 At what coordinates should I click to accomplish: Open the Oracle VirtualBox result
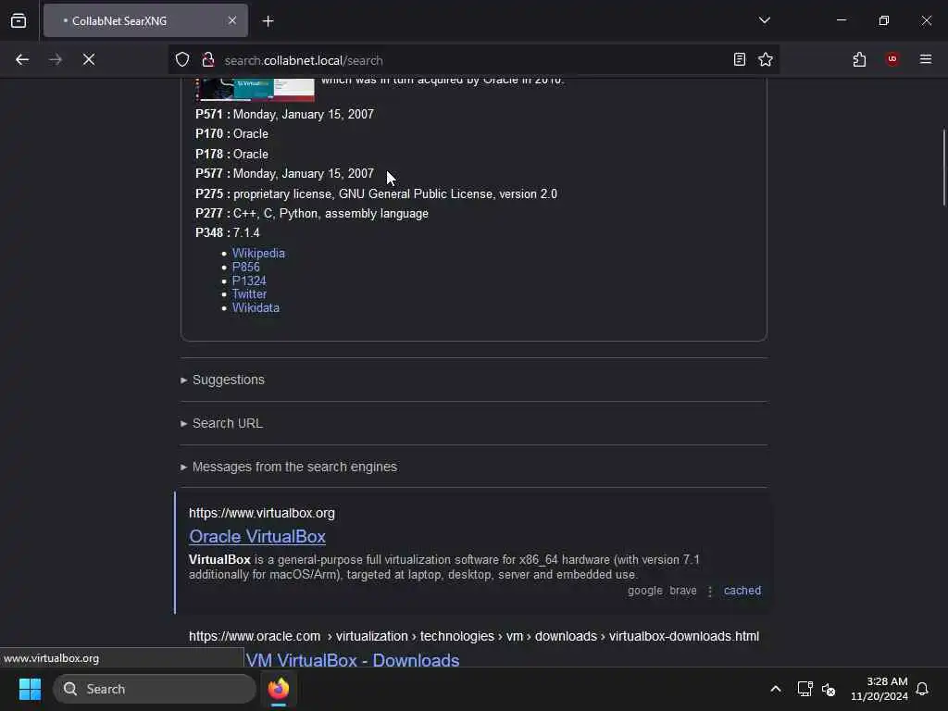point(257,537)
